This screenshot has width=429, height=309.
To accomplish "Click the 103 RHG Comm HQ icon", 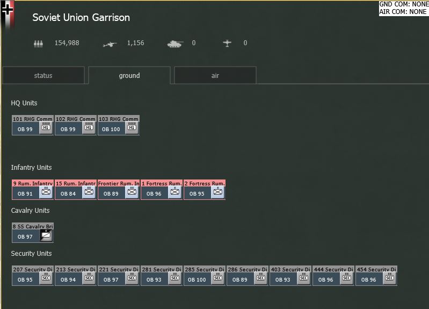I will tap(132, 128).
